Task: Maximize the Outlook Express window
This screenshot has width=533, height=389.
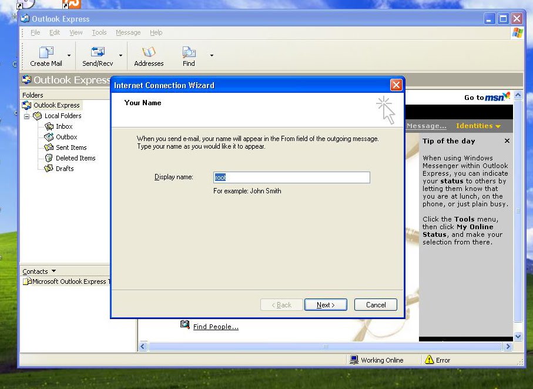Action: (x=503, y=18)
